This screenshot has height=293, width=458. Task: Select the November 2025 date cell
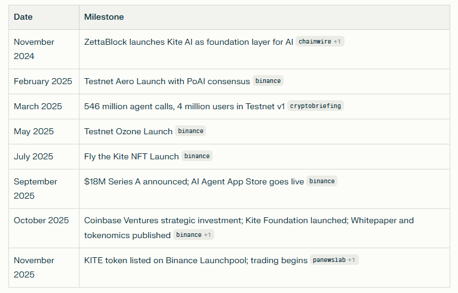(34, 267)
